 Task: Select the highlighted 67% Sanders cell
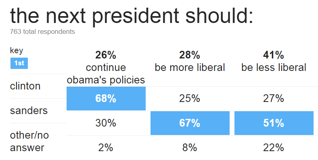click(x=190, y=123)
